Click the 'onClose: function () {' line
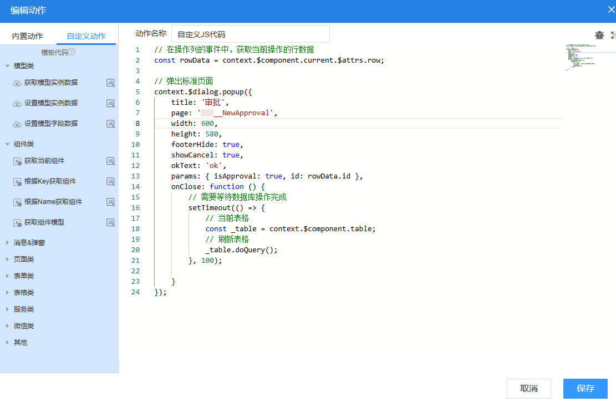616x402 pixels. (x=218, y=187)
